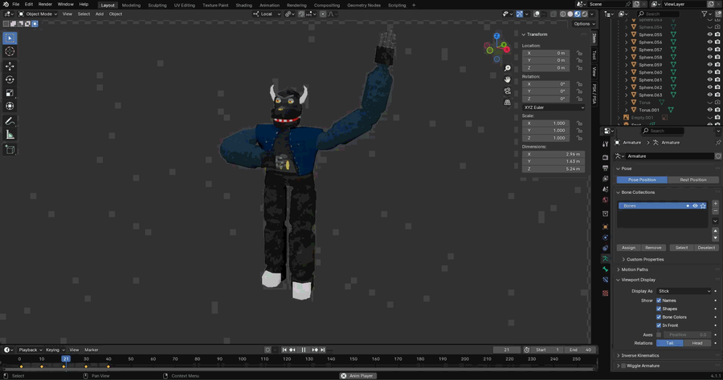Uncheck the Shapes show checkbox
723x380 pixels.
click(x=659, y=309)
